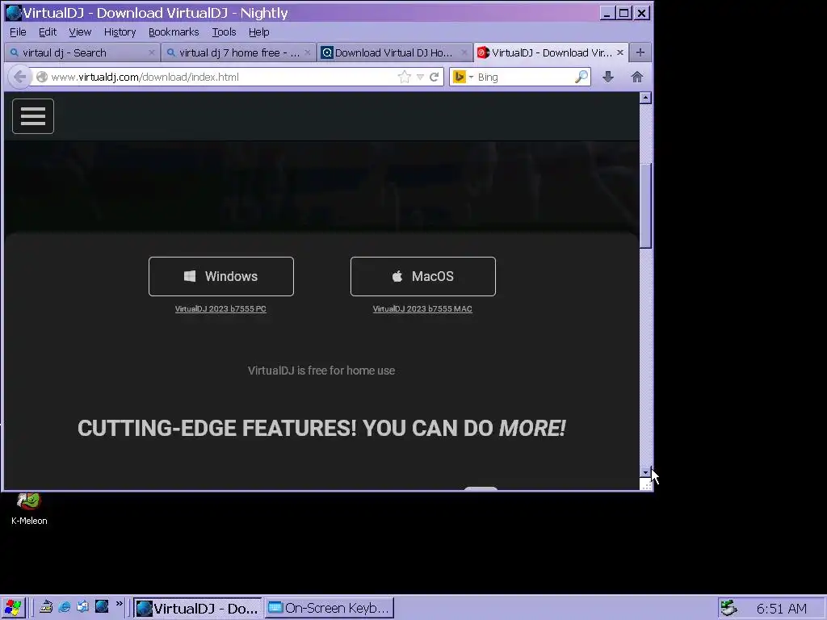Open the View menu
Screen dimensions: 827x620
[80, 32]
